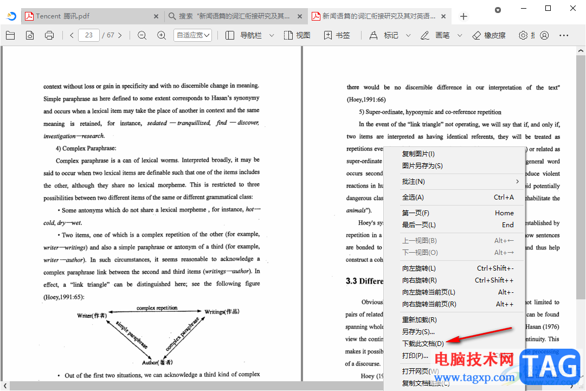Click the page number input field
This screenshot has width=586, height=391.
click(89, 35)
